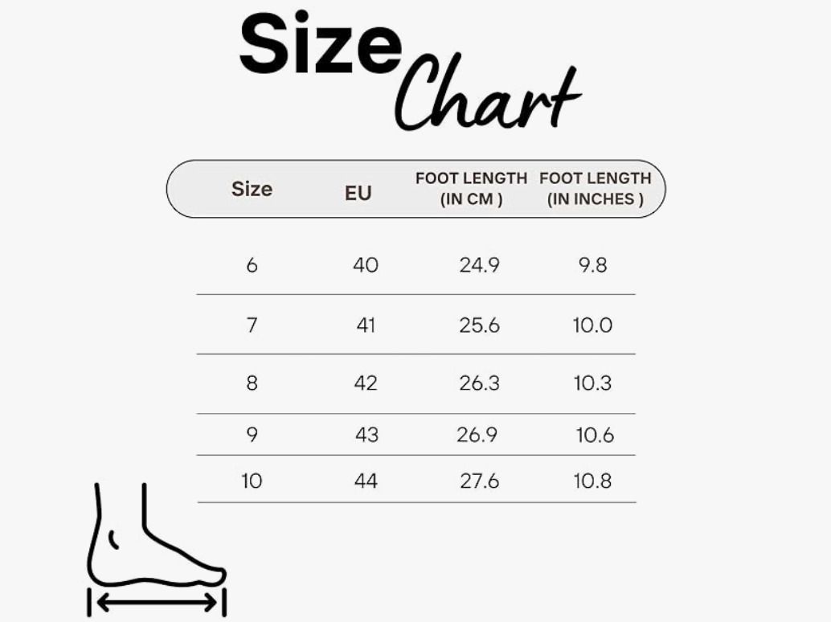This screenshot has height=622, width=831.
Task: Click EU value 41
Action: click(x=366, y=325)
